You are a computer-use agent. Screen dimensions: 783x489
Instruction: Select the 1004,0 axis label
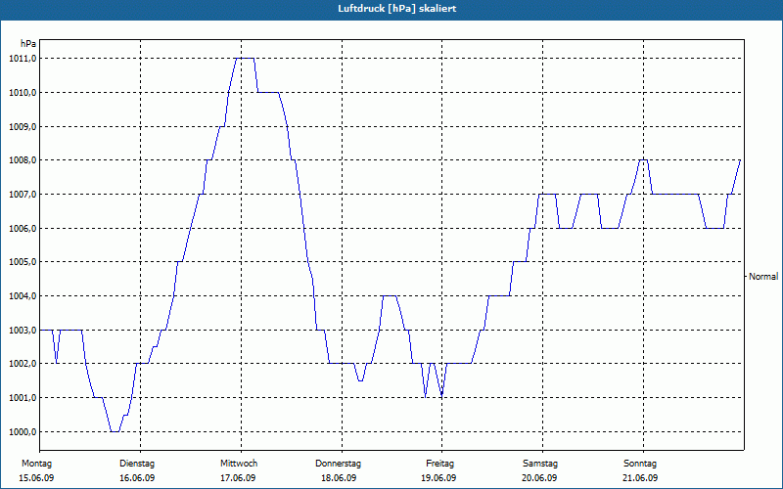coord(23,296)
